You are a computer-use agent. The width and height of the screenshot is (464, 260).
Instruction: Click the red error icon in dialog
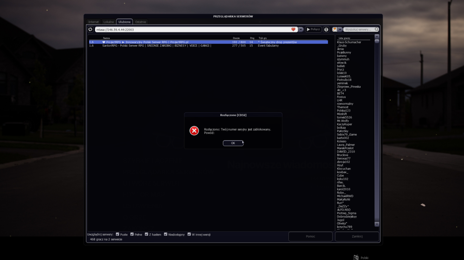pos(194,131)
